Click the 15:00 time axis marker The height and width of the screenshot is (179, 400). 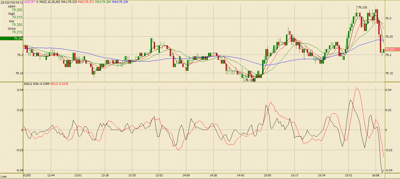[267, 175]
